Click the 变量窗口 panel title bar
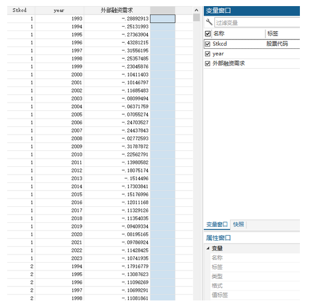 pyautogui.click(x=252, y=11)
